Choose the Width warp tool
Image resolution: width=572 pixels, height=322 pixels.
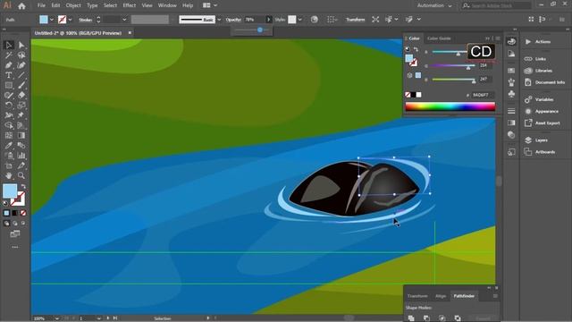[9, 115]
